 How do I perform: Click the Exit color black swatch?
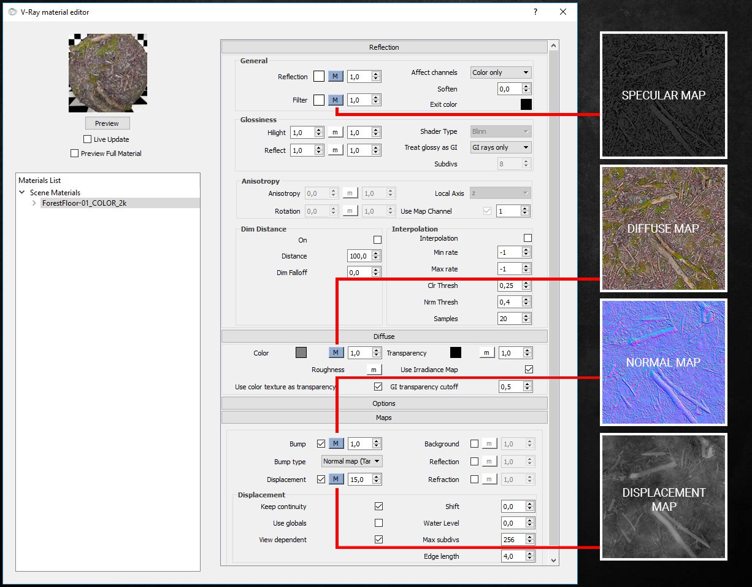tap(526, 104)
